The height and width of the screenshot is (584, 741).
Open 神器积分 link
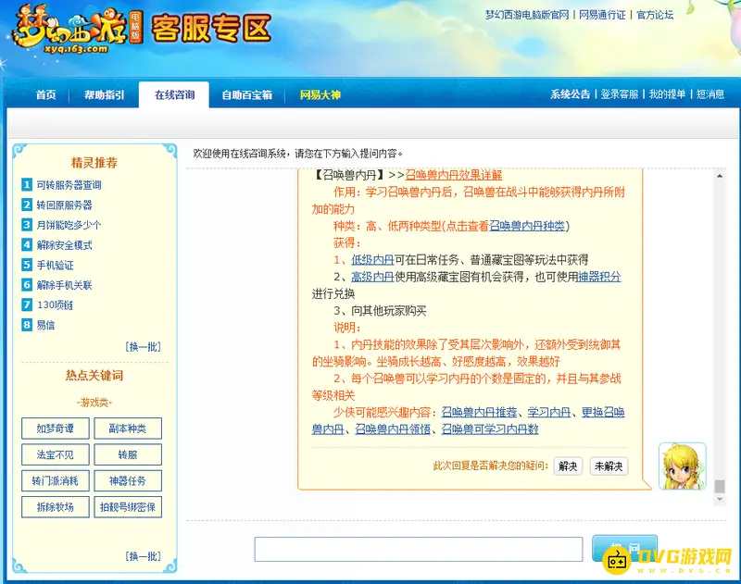[599, 277]
